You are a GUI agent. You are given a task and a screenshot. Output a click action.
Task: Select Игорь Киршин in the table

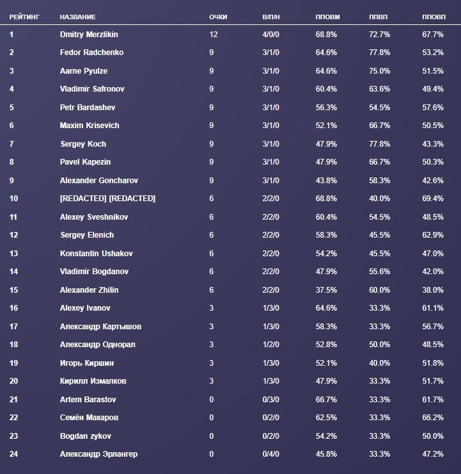(x=86, y=363)
